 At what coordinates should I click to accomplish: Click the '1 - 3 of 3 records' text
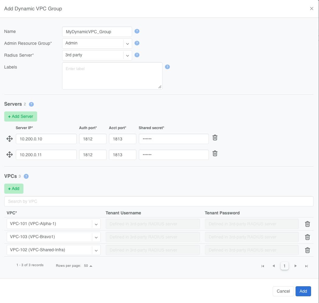pos(30,265)
